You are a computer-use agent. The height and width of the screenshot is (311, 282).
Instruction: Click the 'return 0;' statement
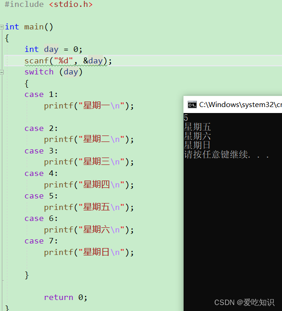pyautogui.click(x=65, y=297)
